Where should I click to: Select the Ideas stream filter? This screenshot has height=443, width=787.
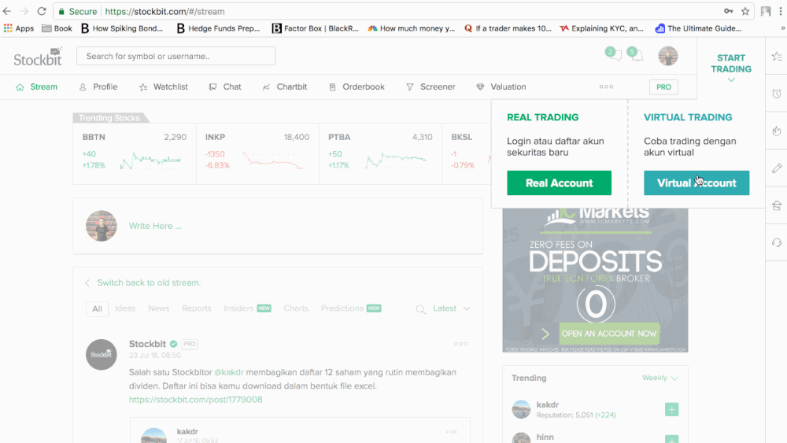click(125, 308)
